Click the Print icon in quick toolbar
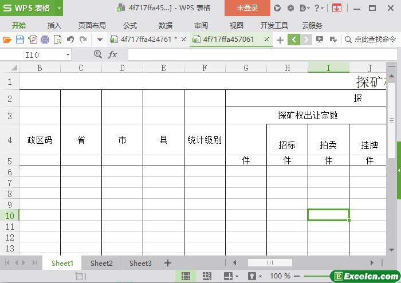 click(x=45, y=40)
